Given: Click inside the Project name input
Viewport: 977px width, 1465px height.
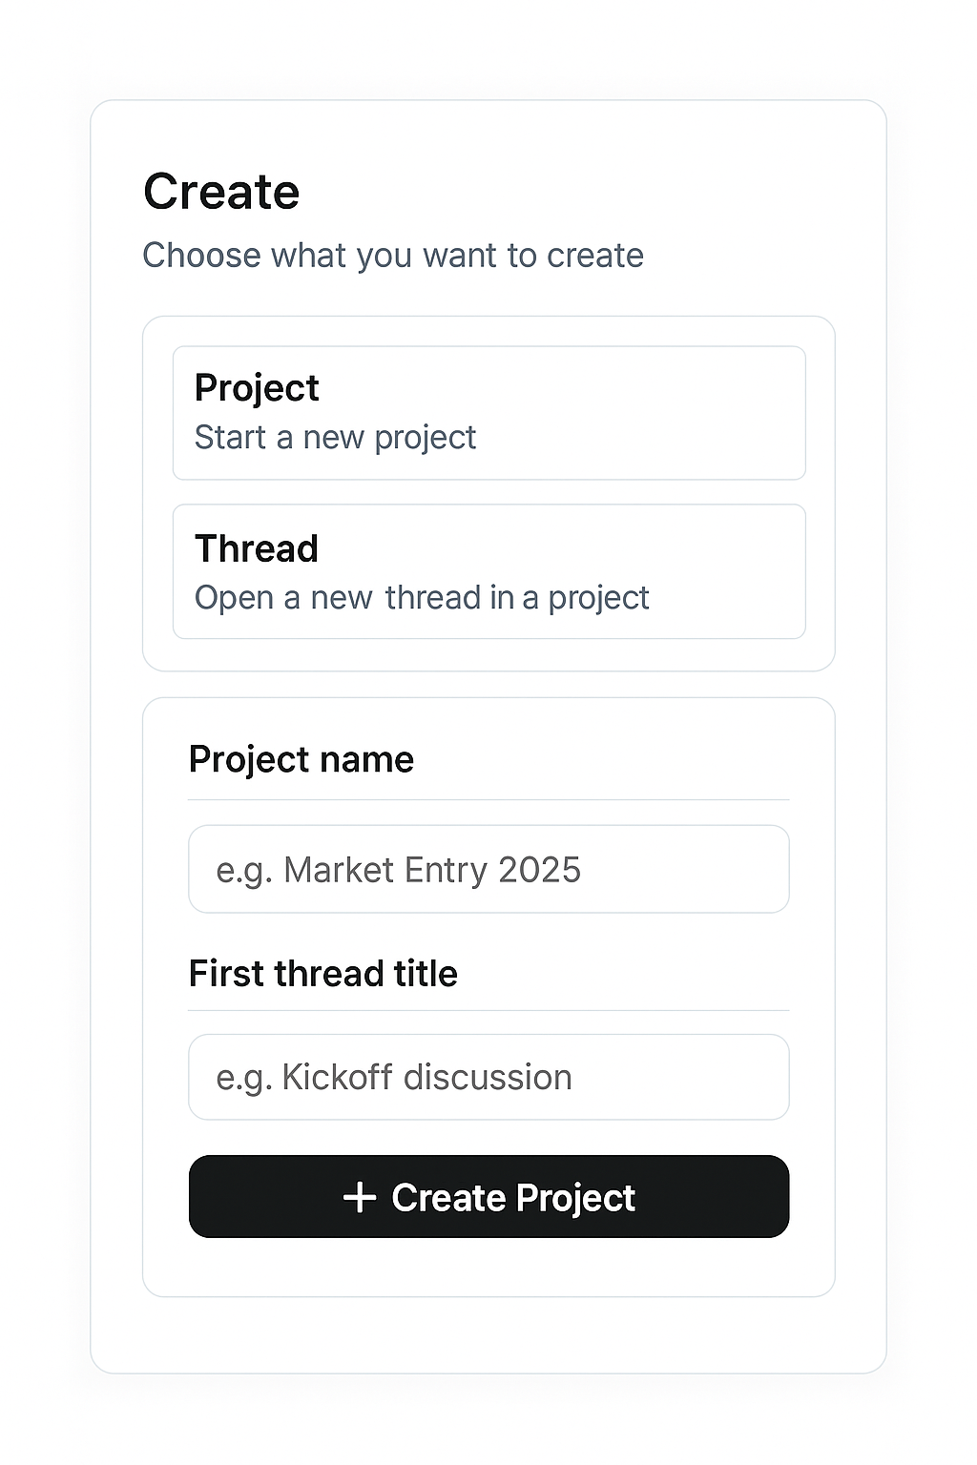Looking at the screenshot, I should [488, 869].
